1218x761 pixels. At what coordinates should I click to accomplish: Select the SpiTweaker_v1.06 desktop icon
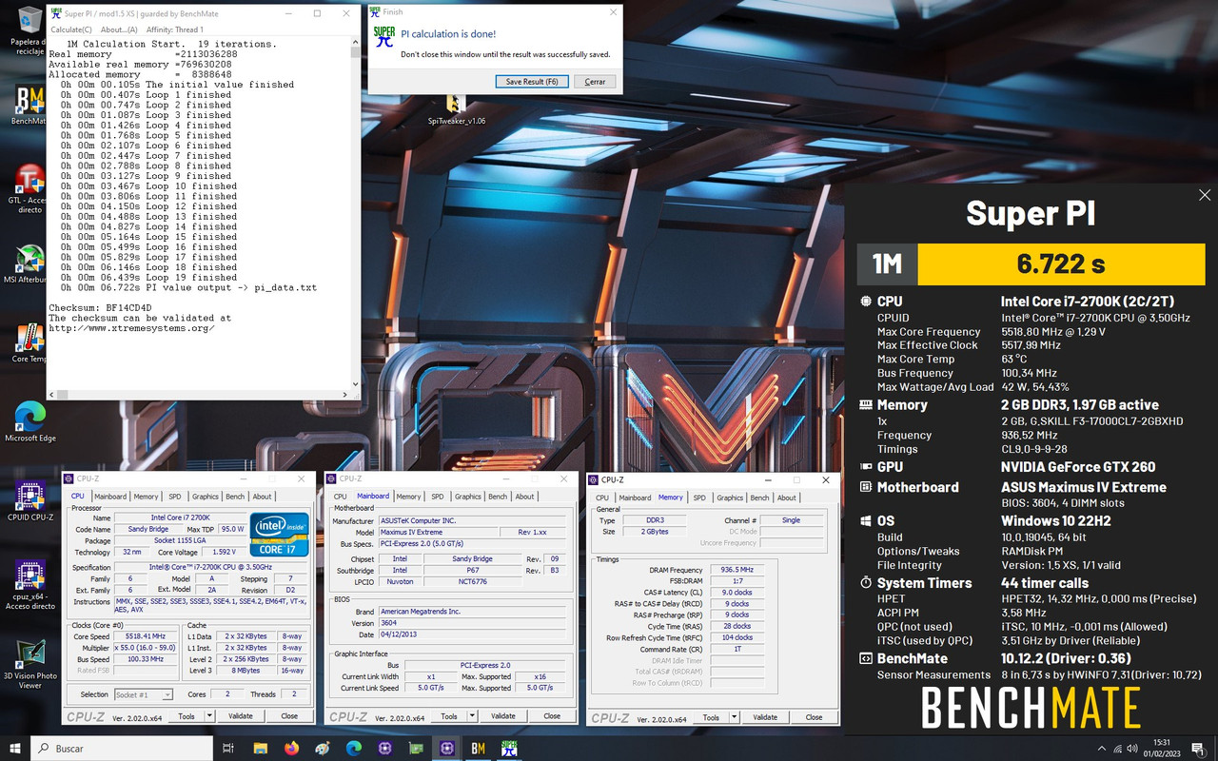tap(456, 109)
